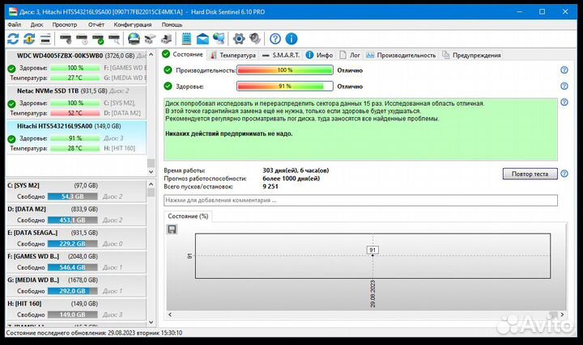Switch to the Лог tab

point(350,55)
